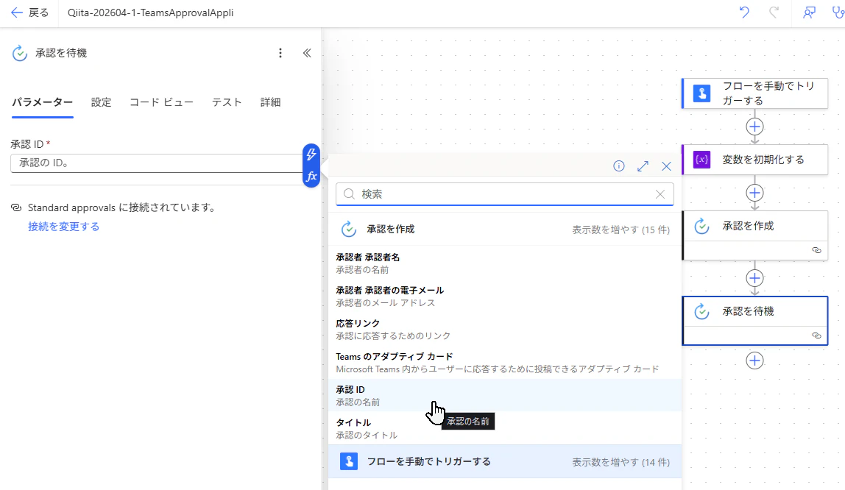Select the 承認を作成 card on canvas

[755, 235]
